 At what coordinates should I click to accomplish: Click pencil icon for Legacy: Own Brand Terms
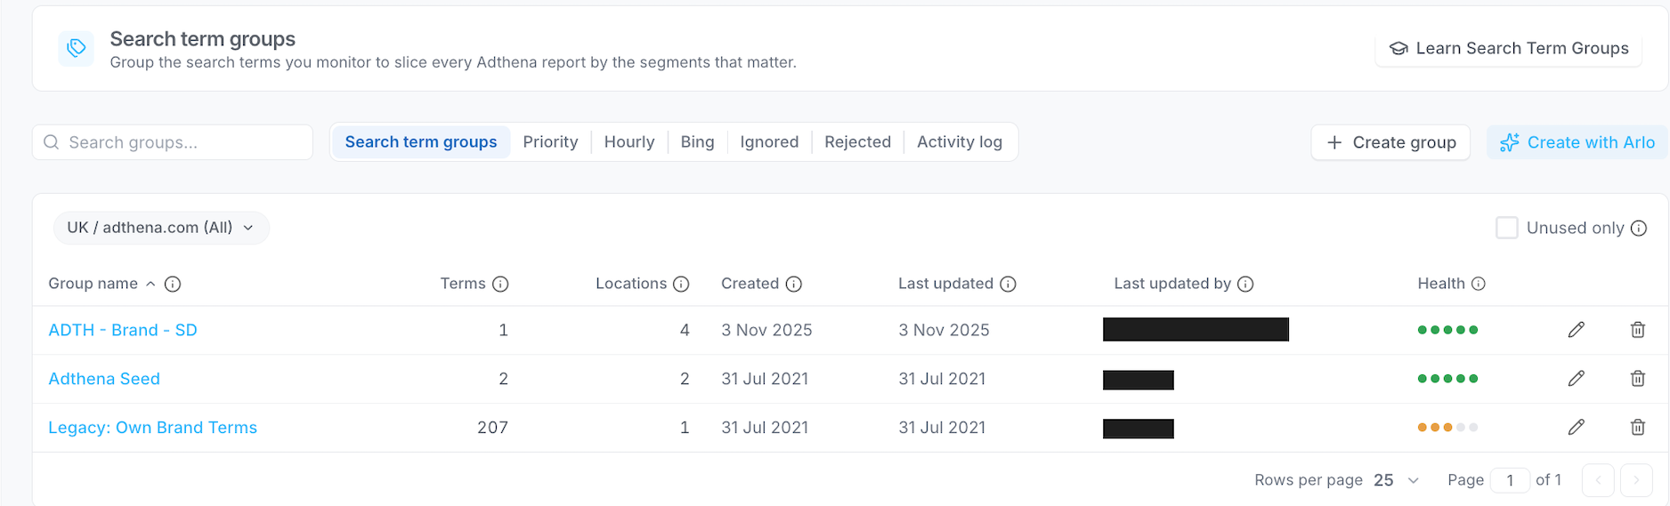pyautogui.click(x=1576, y=428)
